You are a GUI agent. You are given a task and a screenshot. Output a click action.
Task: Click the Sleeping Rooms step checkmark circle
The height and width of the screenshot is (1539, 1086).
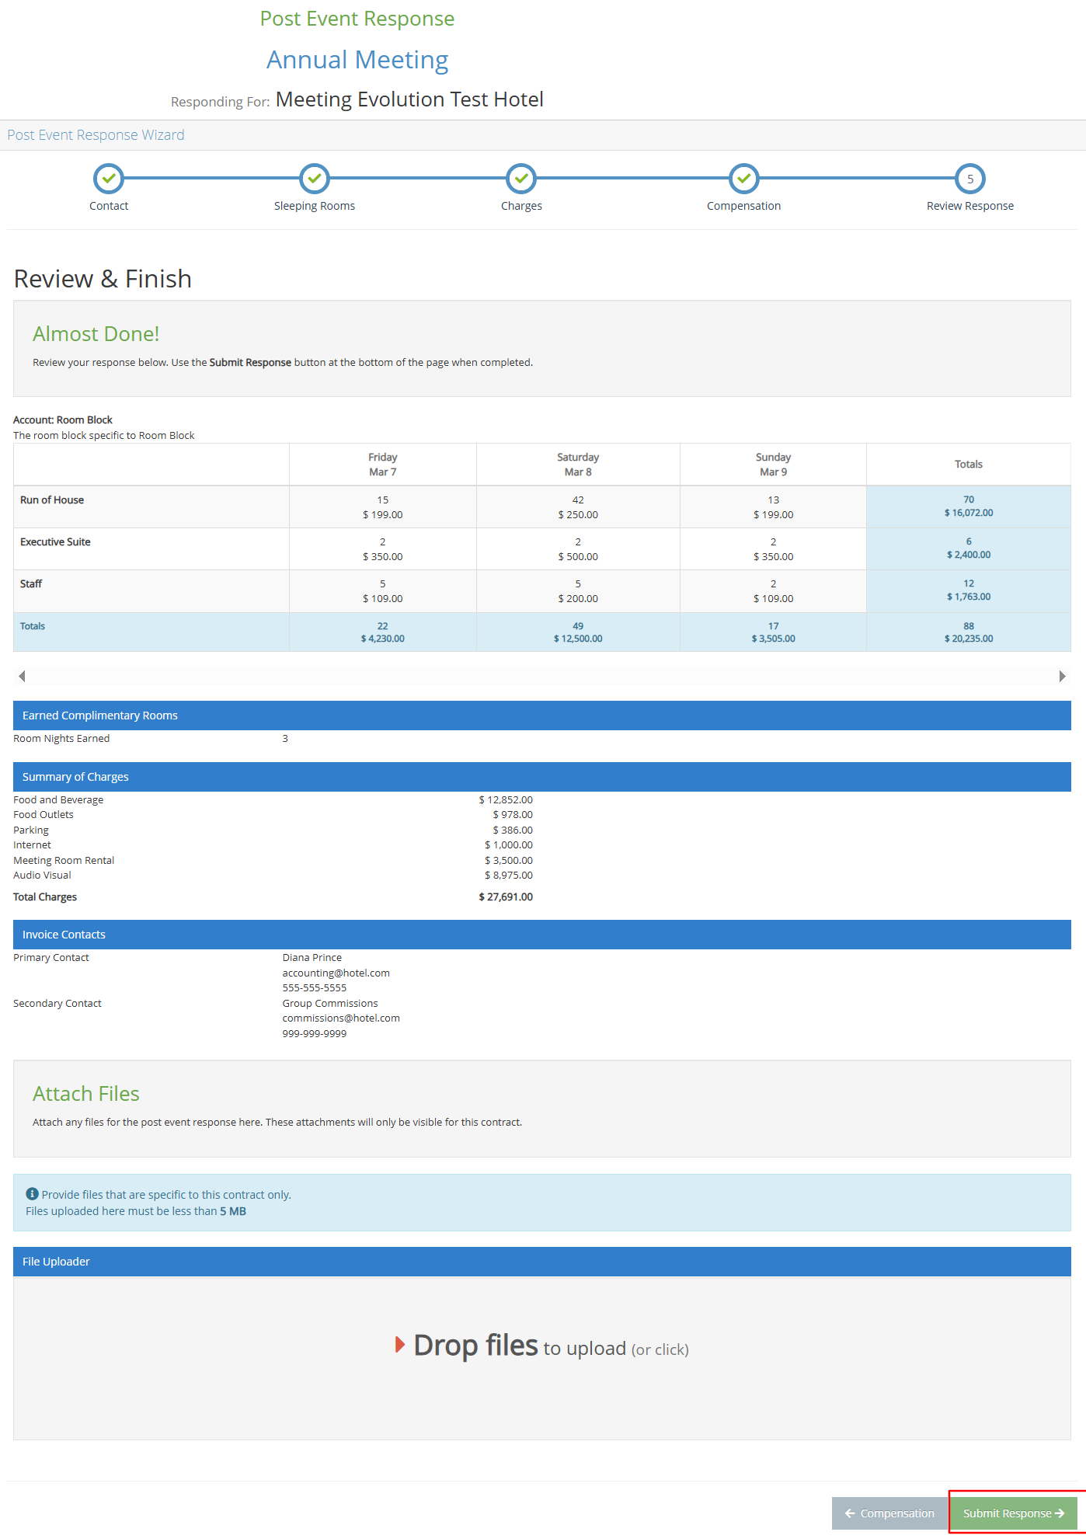point(315,179)
